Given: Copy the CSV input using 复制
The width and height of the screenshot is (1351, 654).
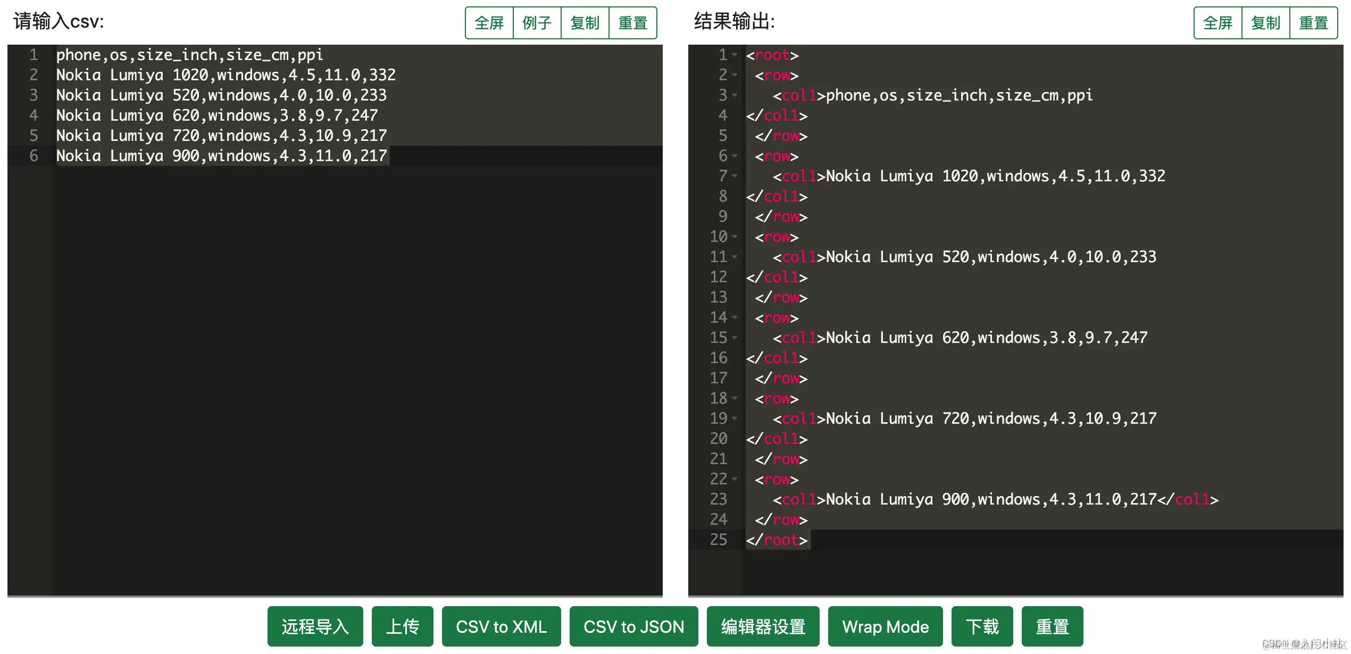Looking at the screenshot, I should [x=585, y=22].
